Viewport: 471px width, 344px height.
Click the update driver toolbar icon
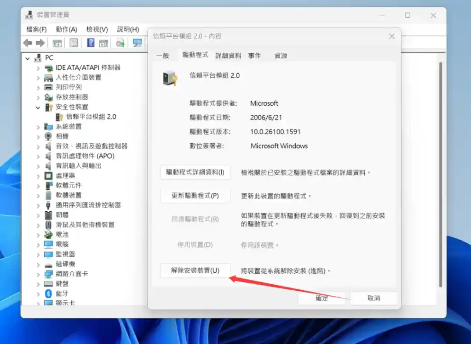pos(121,43)
